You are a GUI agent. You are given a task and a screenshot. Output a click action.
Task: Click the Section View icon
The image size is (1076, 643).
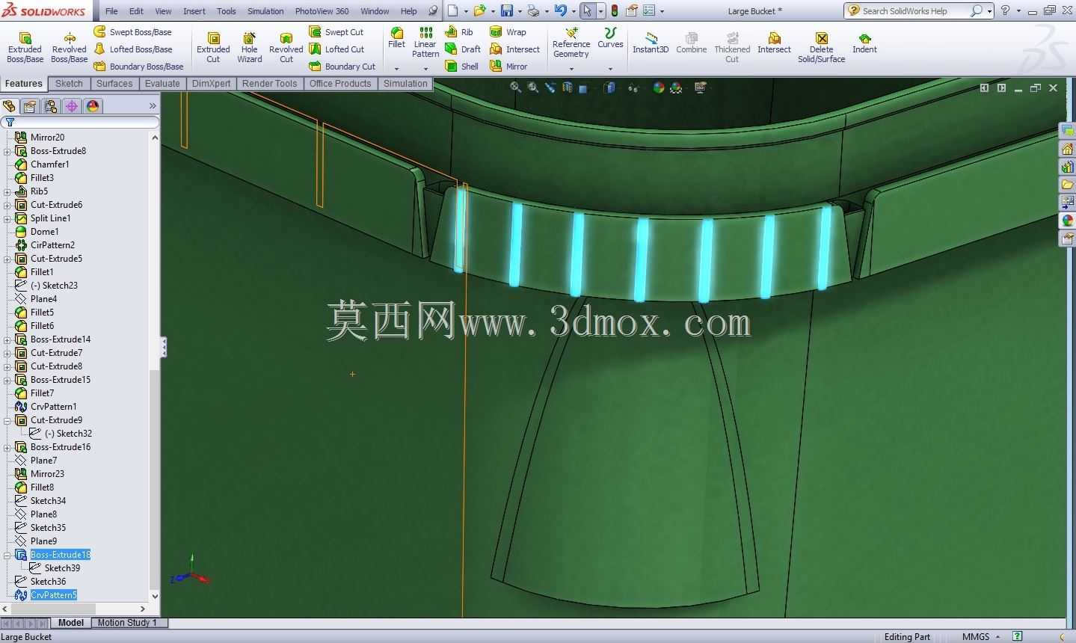[x=568, y=87]
